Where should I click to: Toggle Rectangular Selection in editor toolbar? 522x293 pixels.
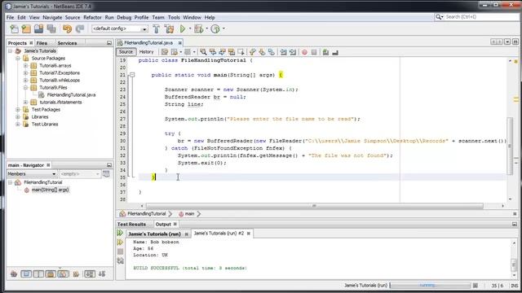click(241, 52)
